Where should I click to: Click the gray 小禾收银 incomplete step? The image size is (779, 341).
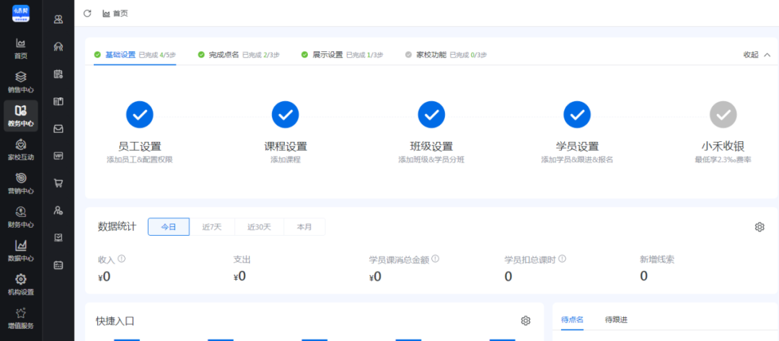click(723, 114)
